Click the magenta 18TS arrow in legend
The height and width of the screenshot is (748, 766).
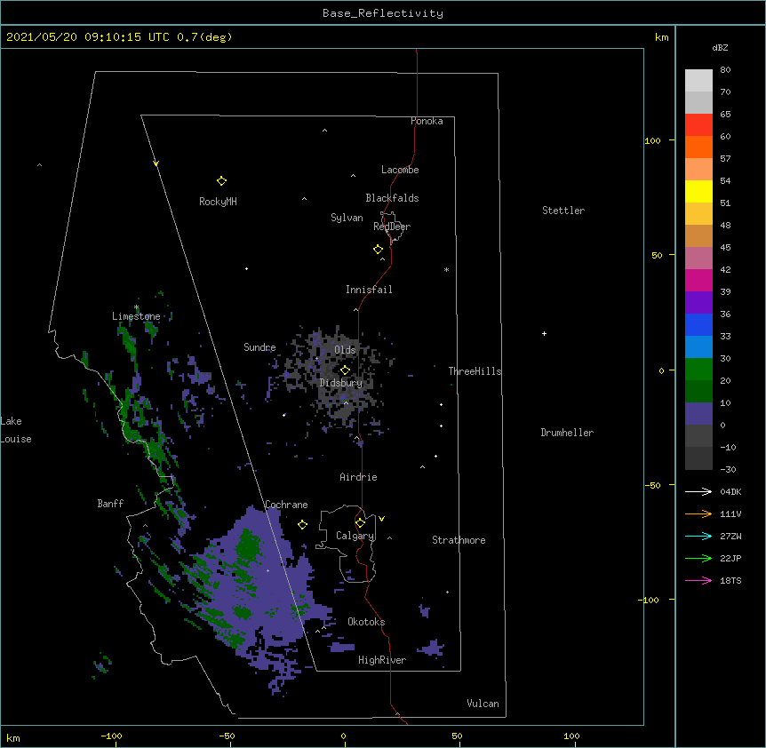point(698,580)
